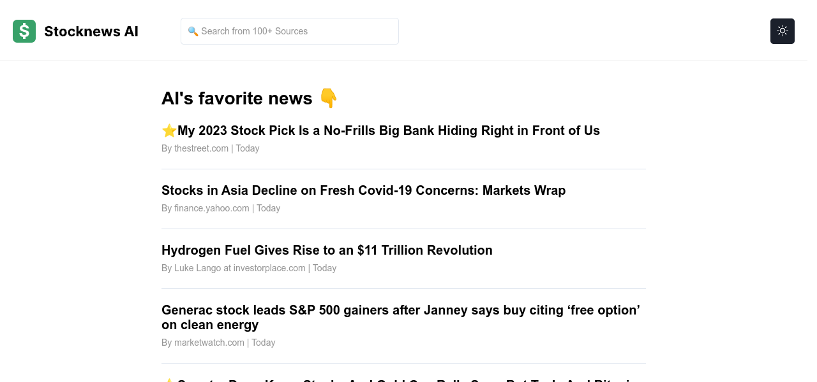Open the Stocknews AI home title link
Screen dimensions: 817x382
click(x=91, y=31)
